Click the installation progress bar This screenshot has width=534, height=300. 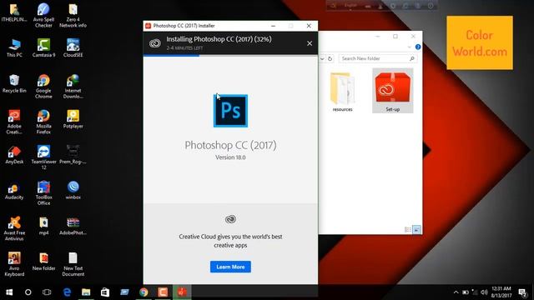pyautogui.click(x=230, y=56)
